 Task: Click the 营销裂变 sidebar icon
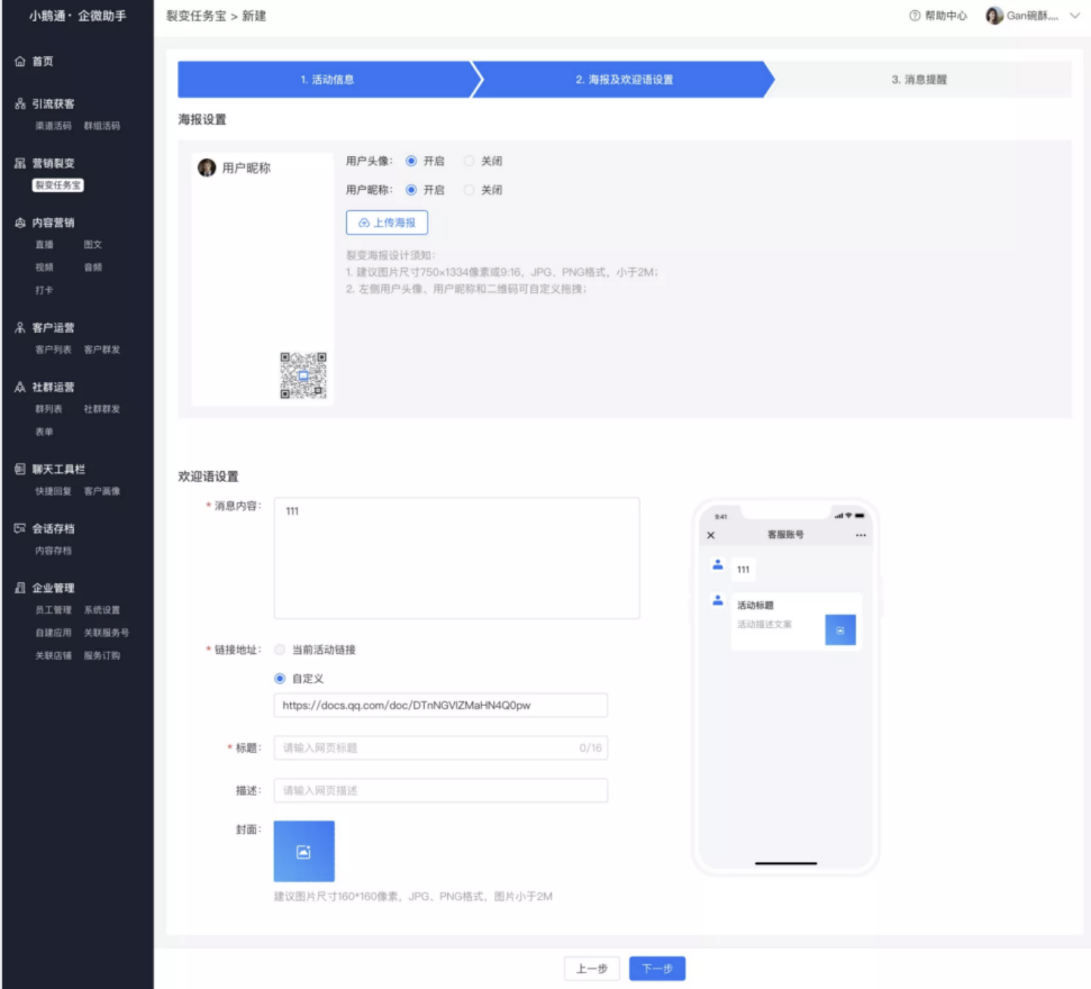tap(20, 163)
